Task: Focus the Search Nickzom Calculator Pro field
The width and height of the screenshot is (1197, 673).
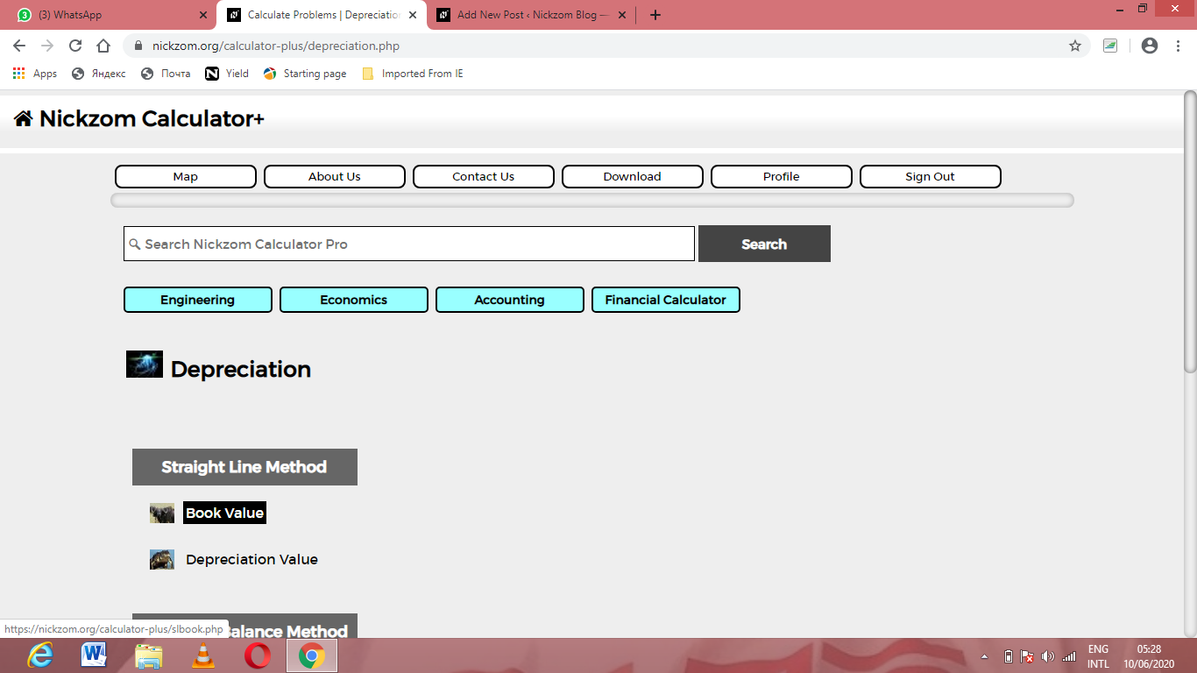Action: point(409,244)
